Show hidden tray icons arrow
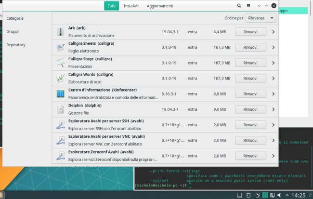313x199 pixels. (287, 195)
